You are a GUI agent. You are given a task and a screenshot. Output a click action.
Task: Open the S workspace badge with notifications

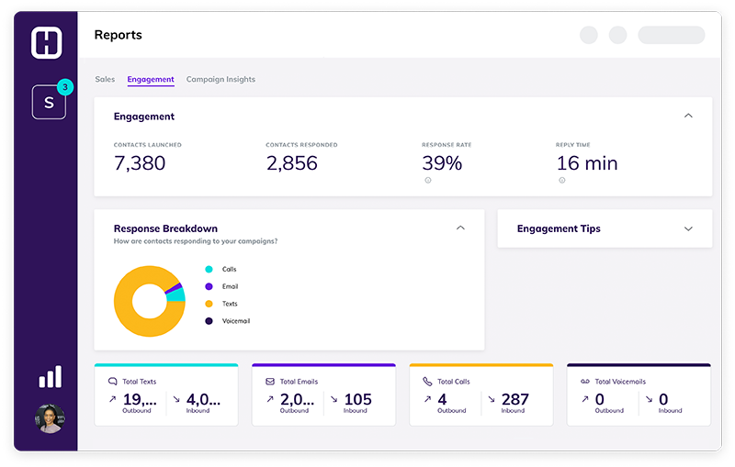point(49,102)
